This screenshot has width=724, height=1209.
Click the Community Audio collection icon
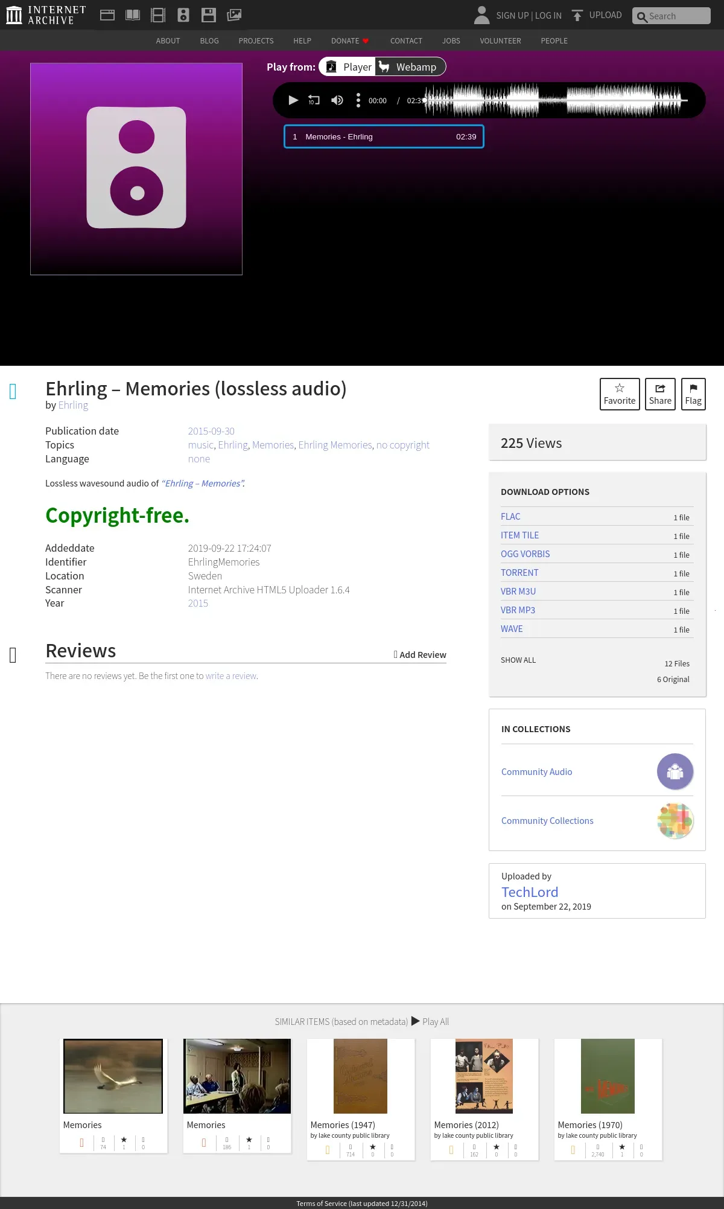(x=675, y=771)
